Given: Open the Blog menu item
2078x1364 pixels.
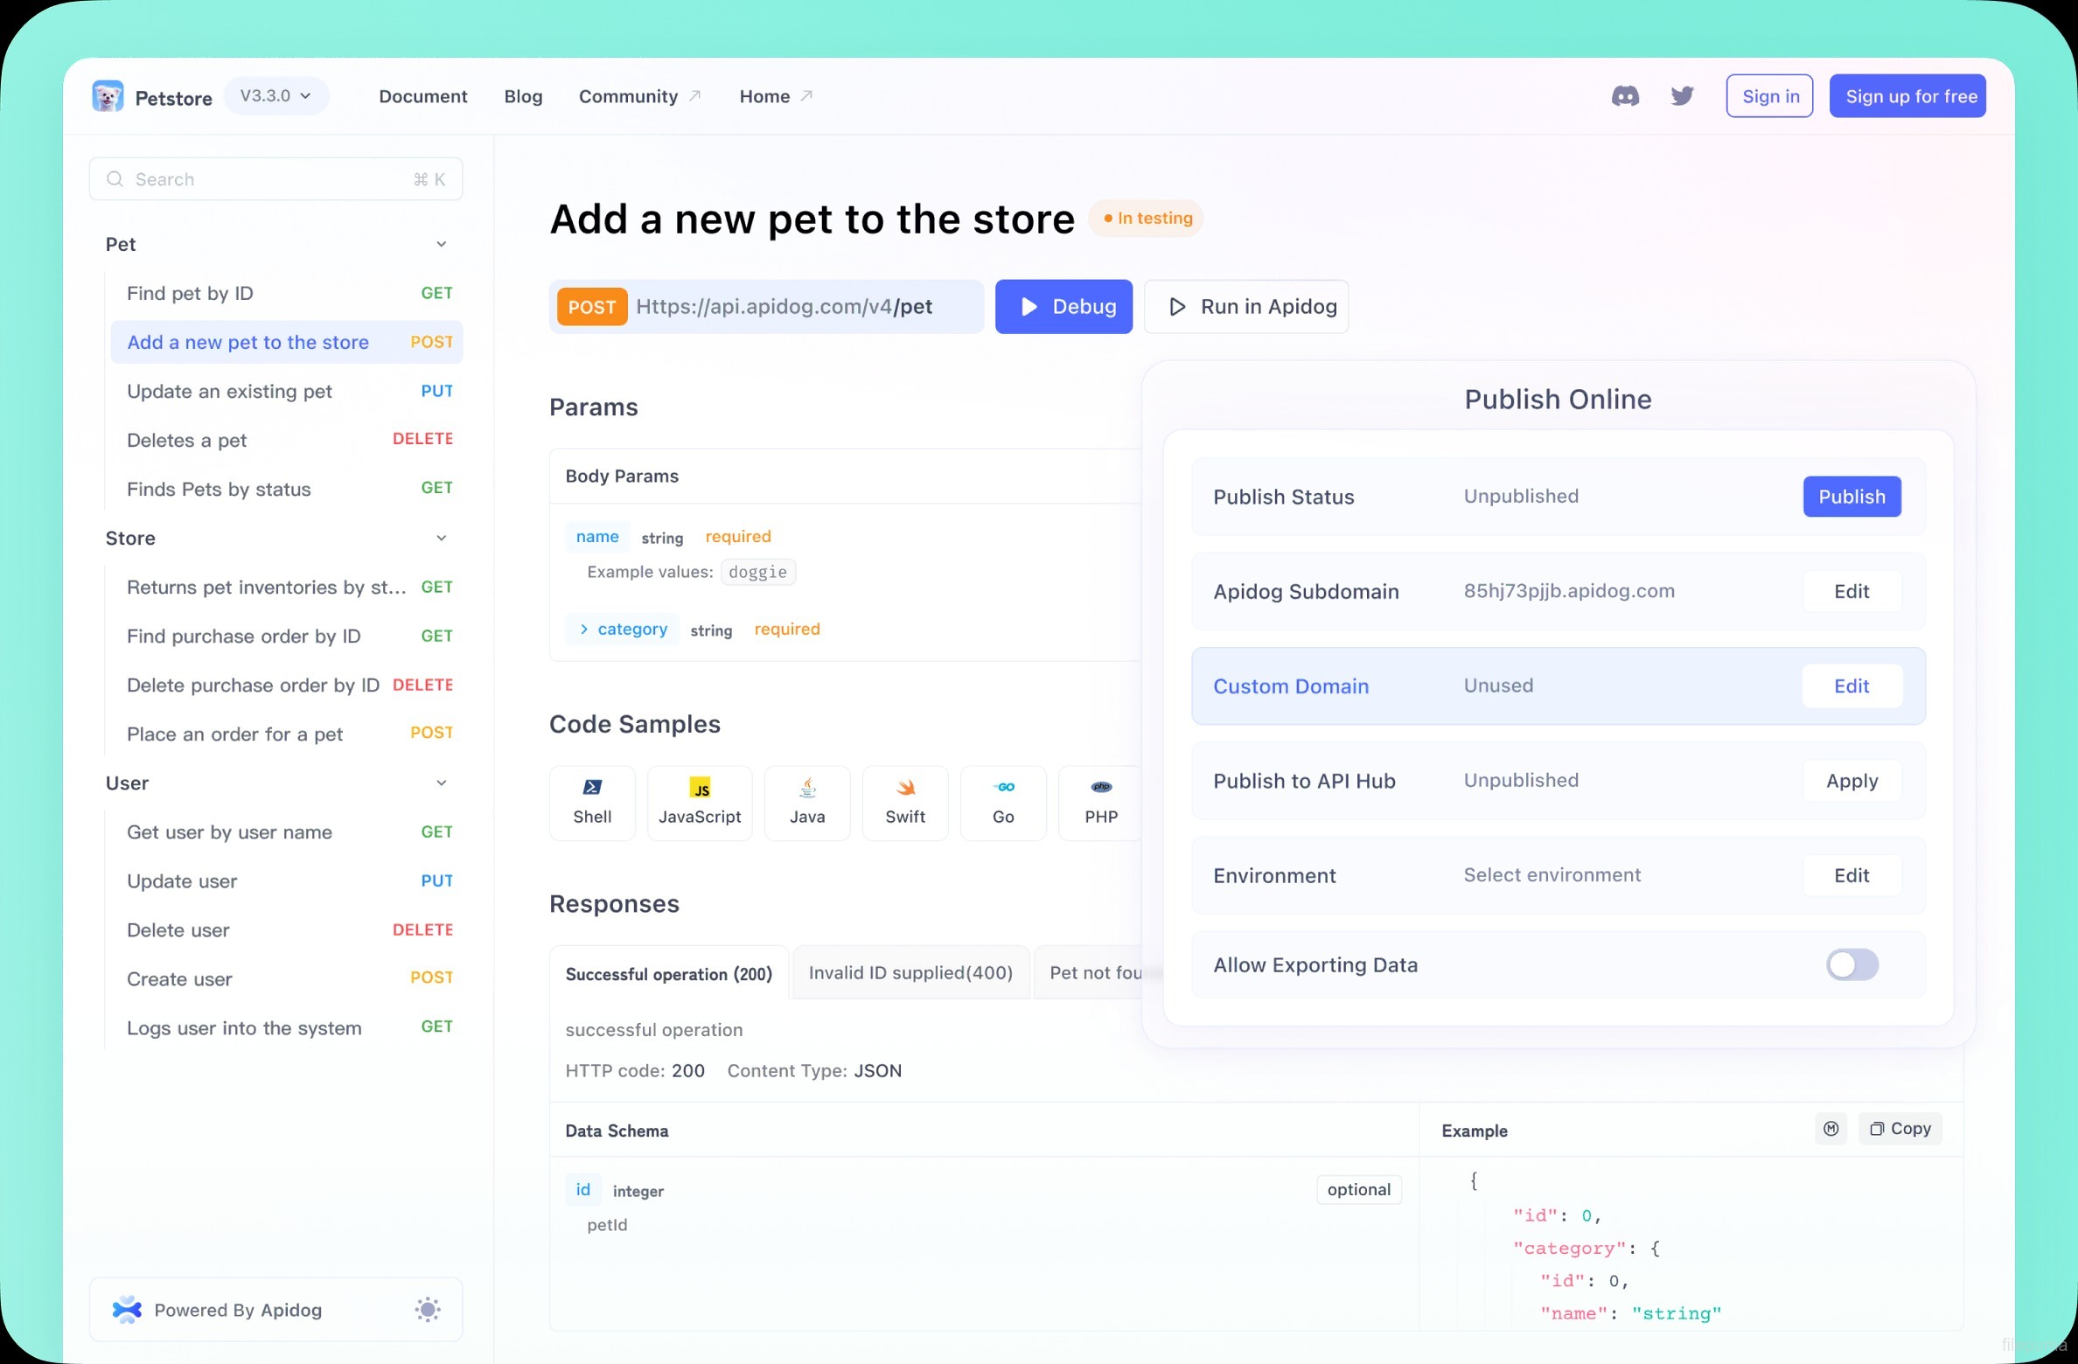Looking at the screenshot, I should (523, 96).
